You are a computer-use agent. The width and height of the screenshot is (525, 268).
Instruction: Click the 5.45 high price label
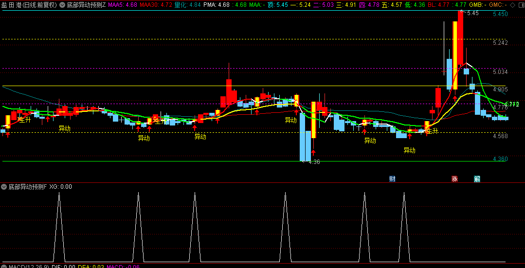click(472, 13)
